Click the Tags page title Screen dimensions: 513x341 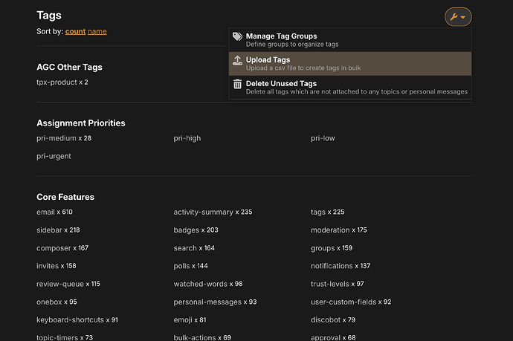[x=49, y=16]
